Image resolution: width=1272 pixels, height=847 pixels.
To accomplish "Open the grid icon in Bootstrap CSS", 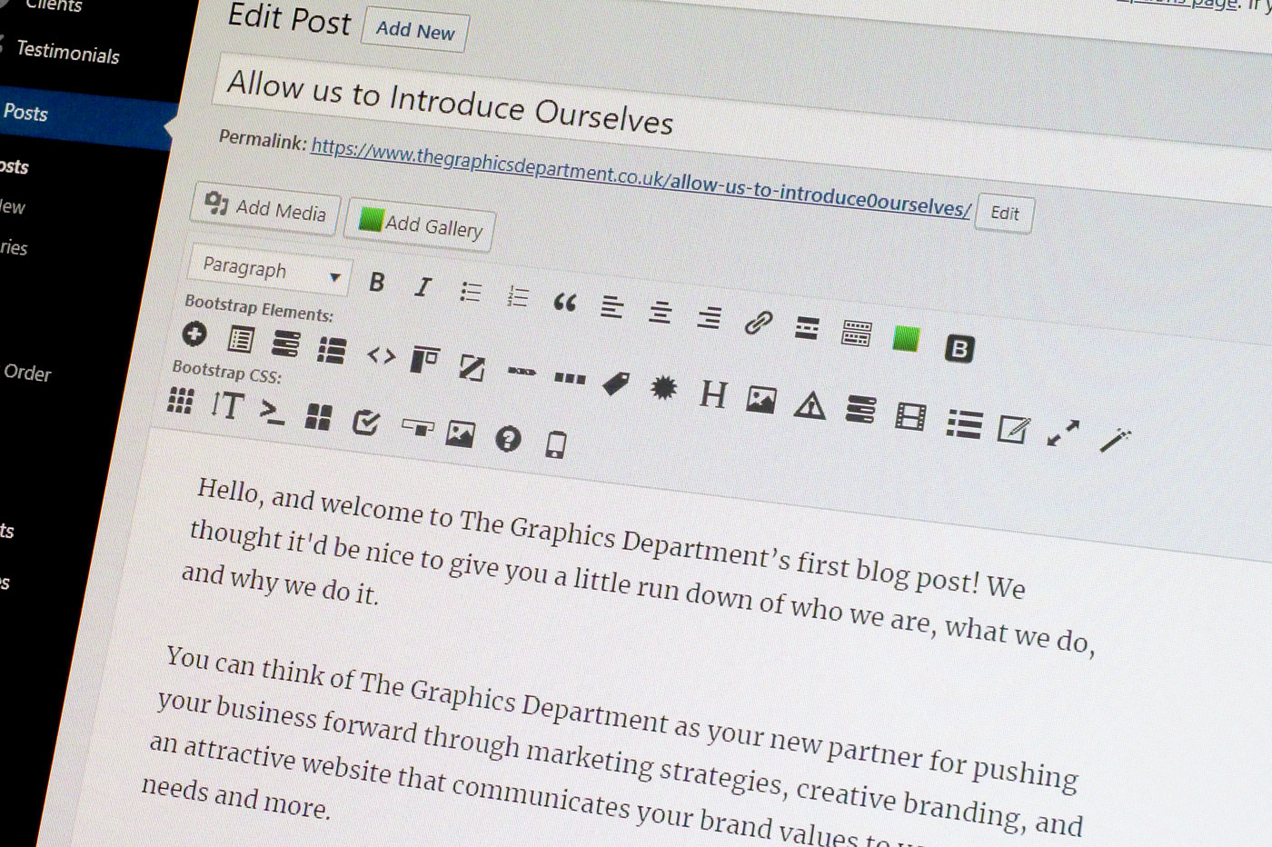I will (x=181, y=400).
